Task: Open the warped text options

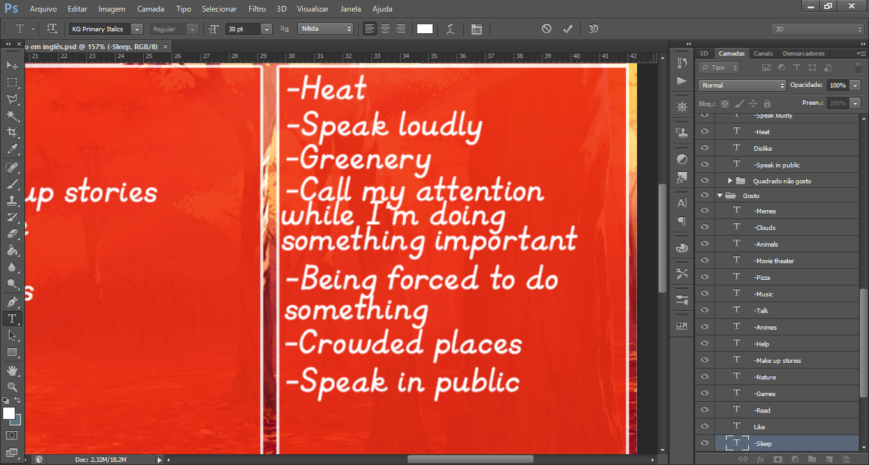Action: 450,29
